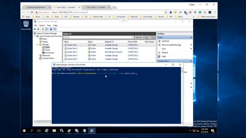Select Cluster Events in the tree
Image resolution: width=246 pixels, height=138 pixels.
coord(48,58)
